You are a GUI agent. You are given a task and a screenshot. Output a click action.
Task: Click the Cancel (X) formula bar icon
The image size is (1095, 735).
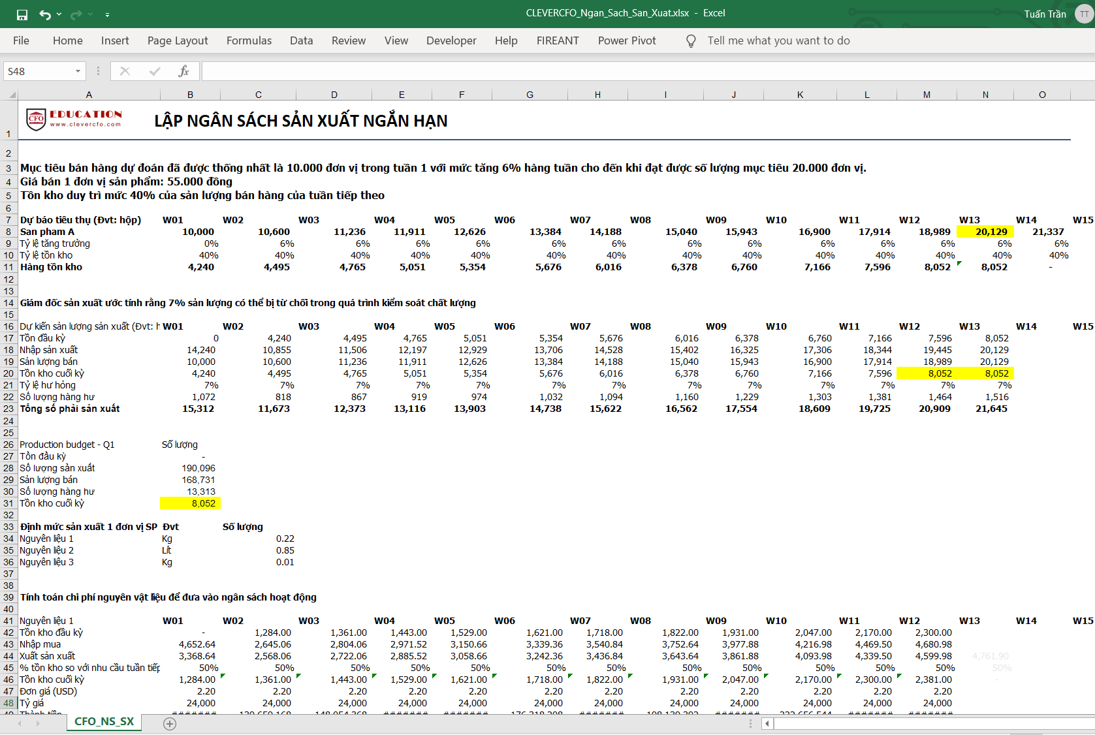coord(125,71)
